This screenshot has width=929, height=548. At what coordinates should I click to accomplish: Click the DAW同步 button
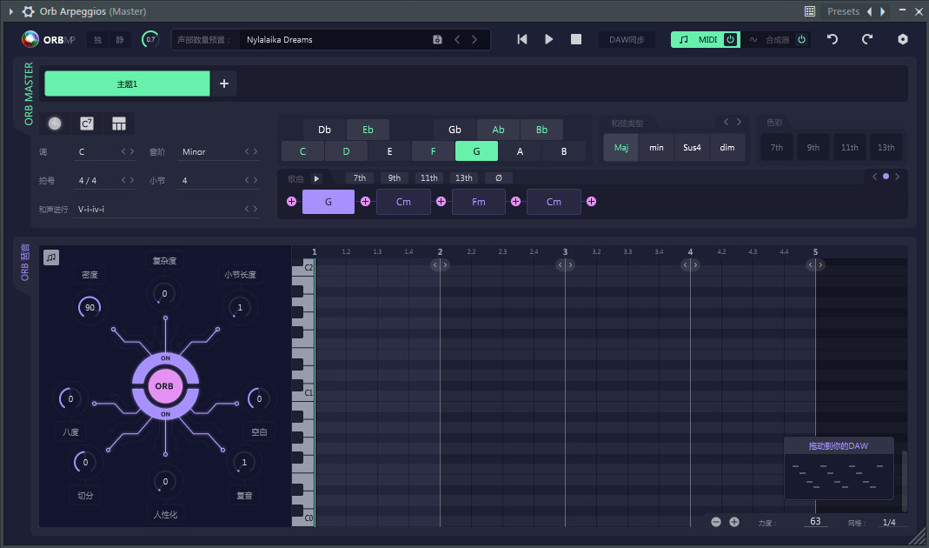pyautogui.click(x=627, y=39)
